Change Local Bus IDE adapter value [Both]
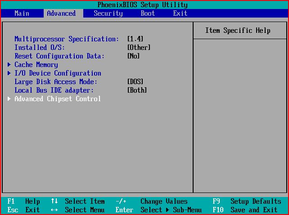 coord(137,90)
